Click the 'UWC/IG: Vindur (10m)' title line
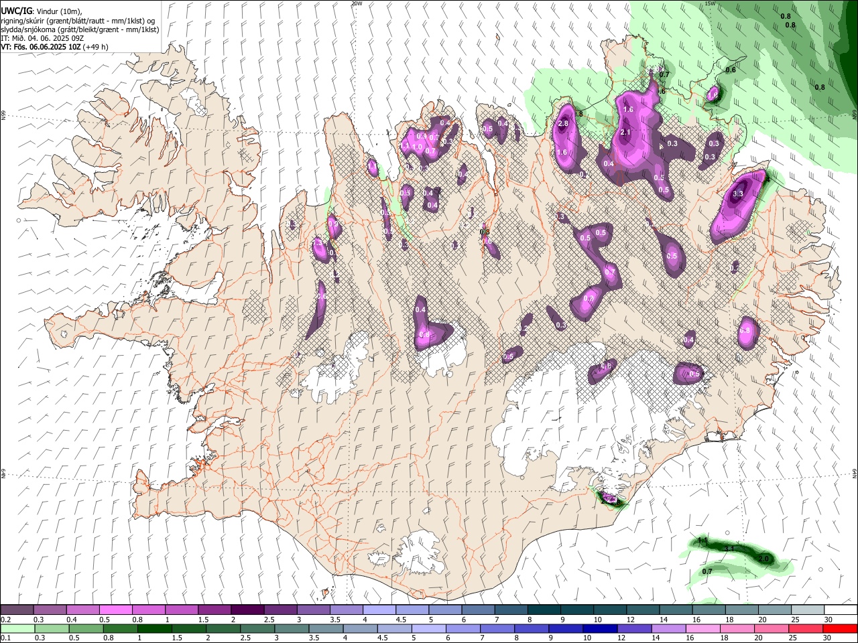The image size is (858, 643). point(41,11)
